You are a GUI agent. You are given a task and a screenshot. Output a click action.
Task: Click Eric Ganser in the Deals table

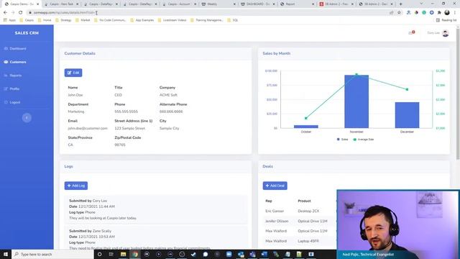point(275,211)
